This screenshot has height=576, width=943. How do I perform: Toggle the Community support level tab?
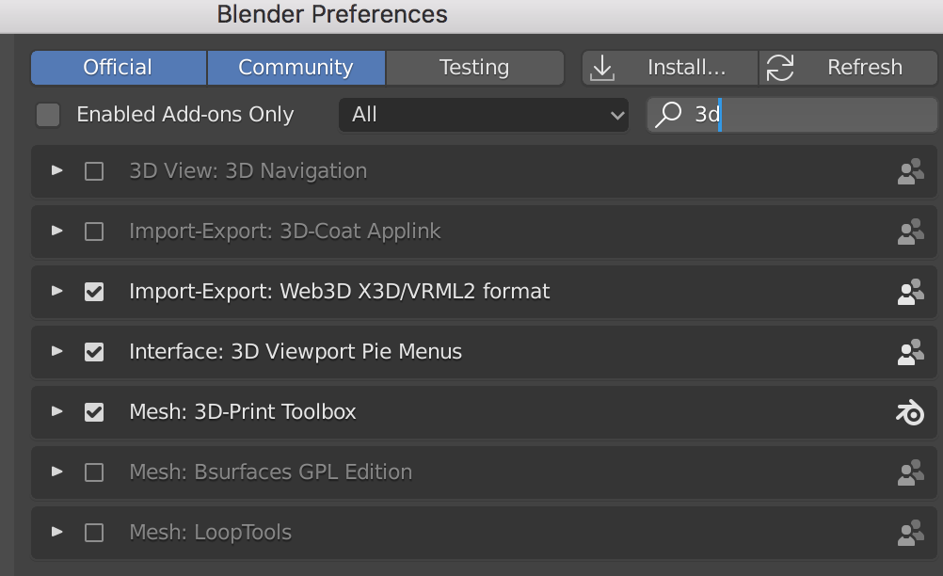pos(296,68)
